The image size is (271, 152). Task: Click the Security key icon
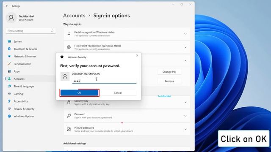coord(69,102)
